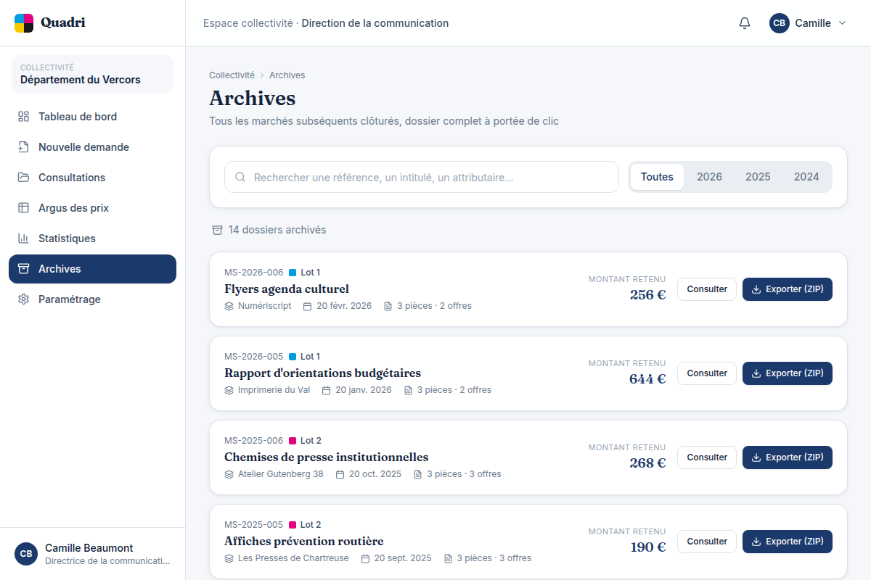Image resolution: width=871 pixels, height=580 pixels.
Task: Click calendar icon beside 20 sept. 2025
Action: tap(366, 558)
